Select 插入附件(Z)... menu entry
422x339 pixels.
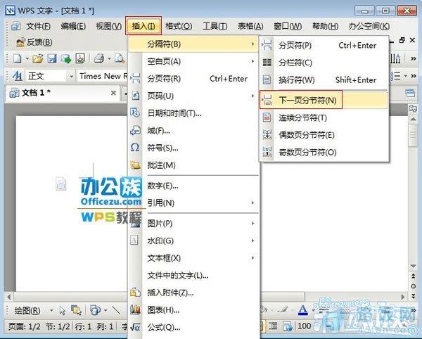pyautogui.click(x=193, y=293)
